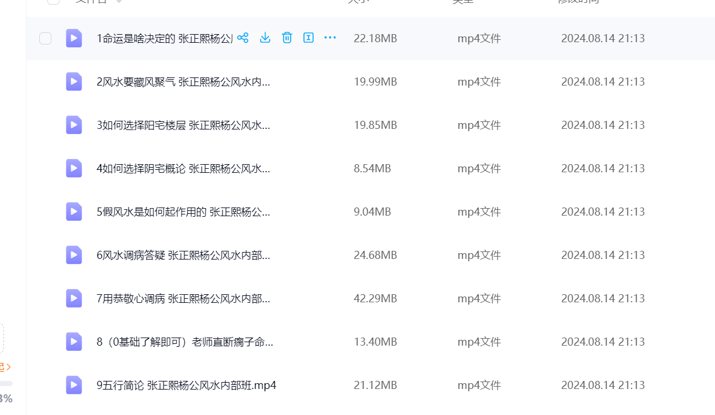Click the purple play icon beside 9五行简论
Viewport: 715px width, 415px height.
74,385
